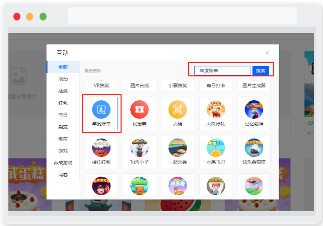
Task: Select the falling box on grass game icon
Action: pyautogui.click(x=254, y=186)
